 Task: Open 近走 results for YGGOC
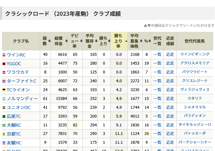coord(170,63)
